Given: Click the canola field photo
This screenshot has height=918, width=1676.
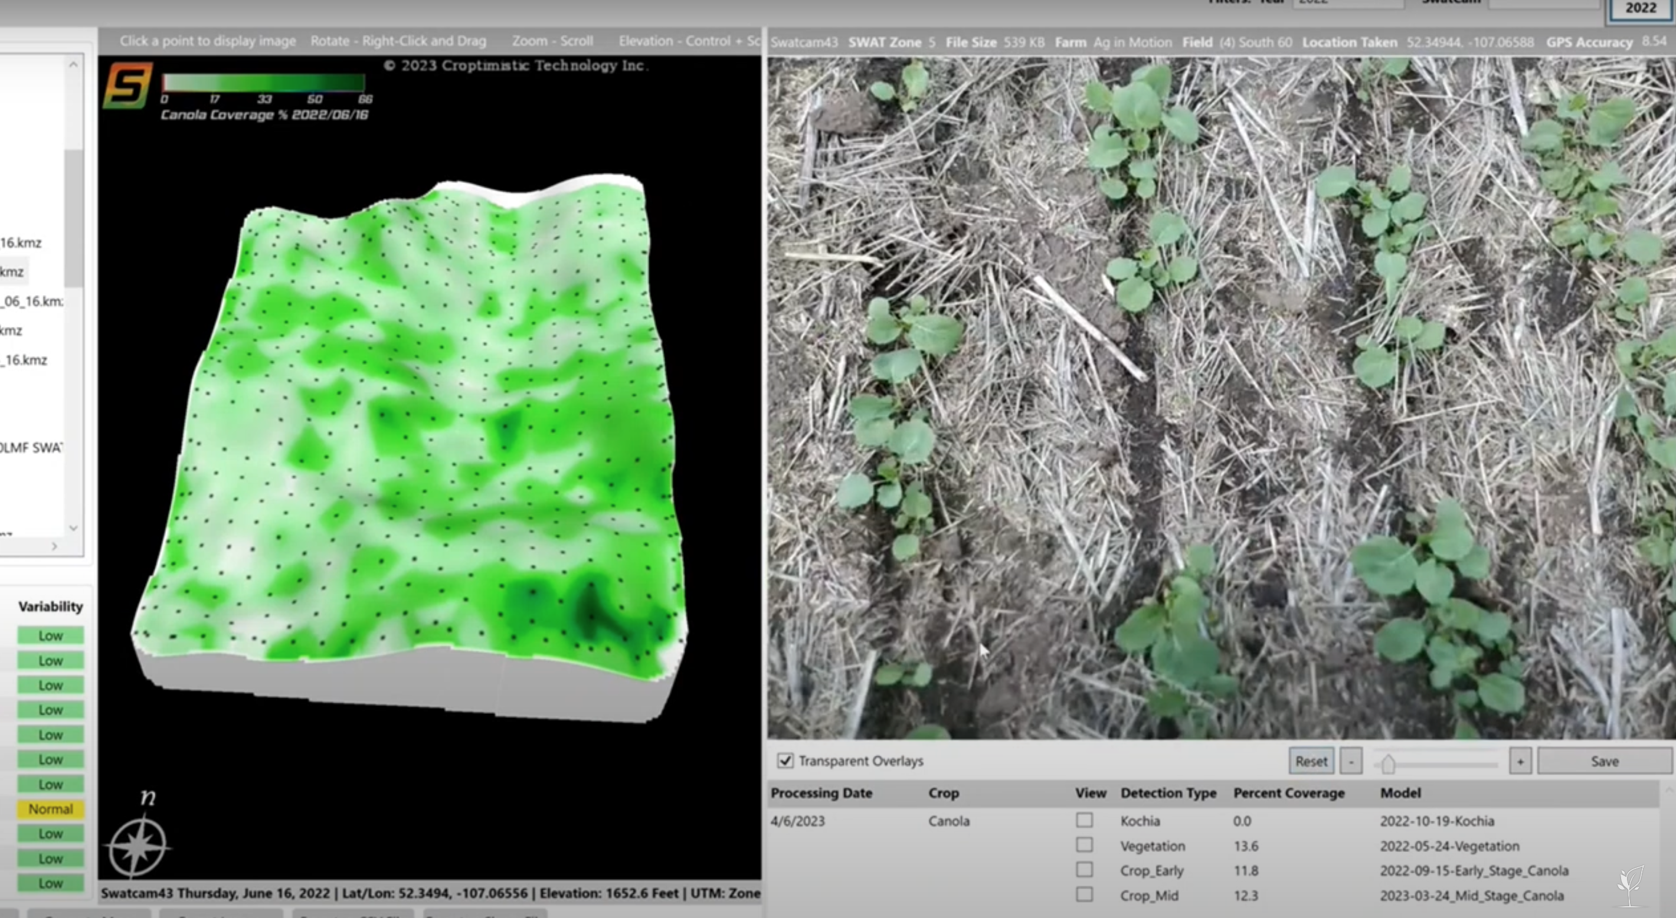Looking at the screenshot, I should [1220, 397].
